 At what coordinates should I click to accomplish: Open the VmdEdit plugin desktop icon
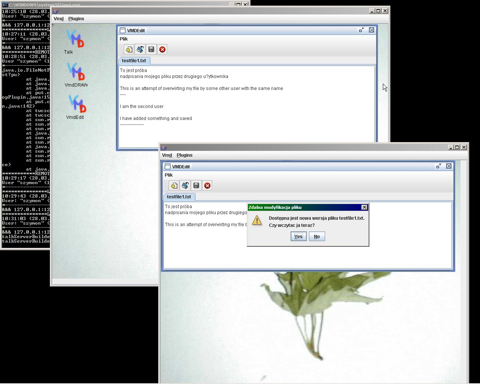pyautogui.click(x=76, y=107)
